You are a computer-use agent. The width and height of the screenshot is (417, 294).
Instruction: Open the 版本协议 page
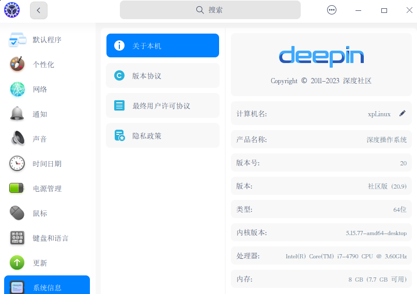click(x=162, y=75)
